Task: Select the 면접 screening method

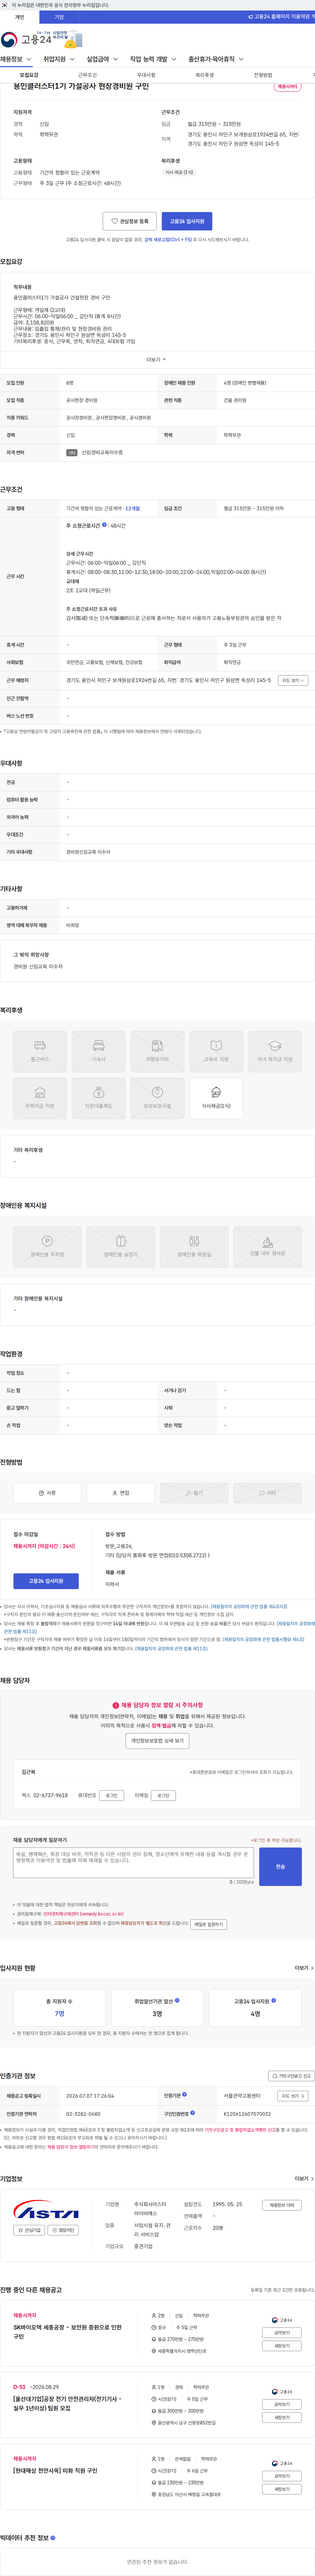Action: pyautogui.click(x=121, y=1493)
